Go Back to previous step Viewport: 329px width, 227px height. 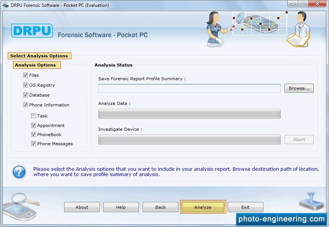tap(161, 207)
